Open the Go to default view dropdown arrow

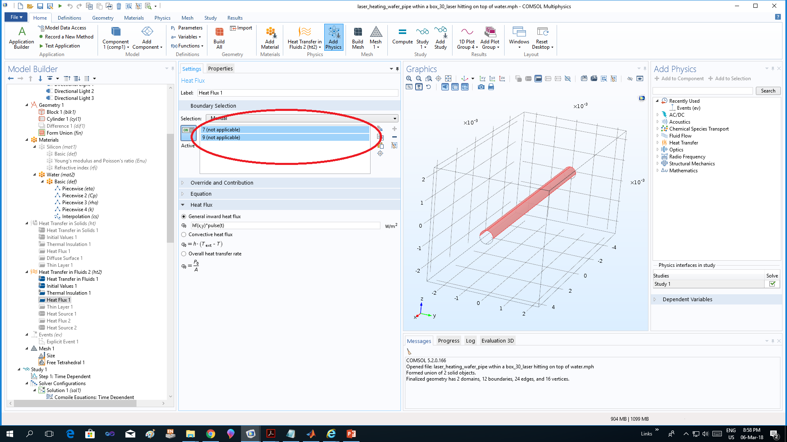pyautogui.click(x=473, y=79)
